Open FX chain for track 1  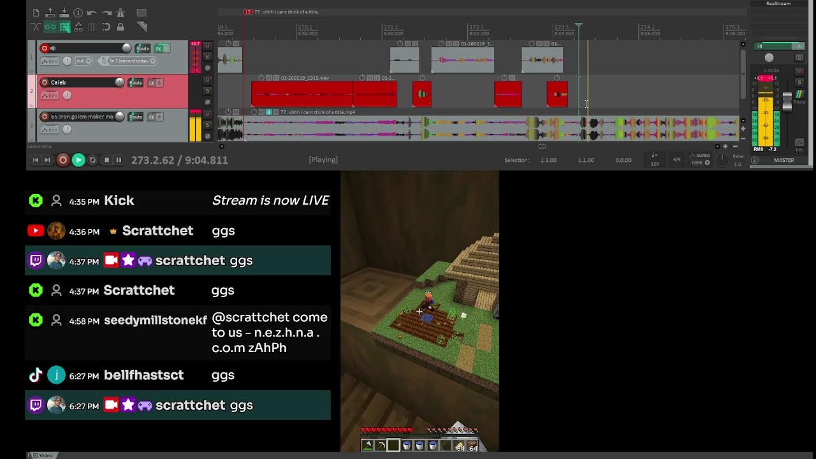click(x=158, y=48)
